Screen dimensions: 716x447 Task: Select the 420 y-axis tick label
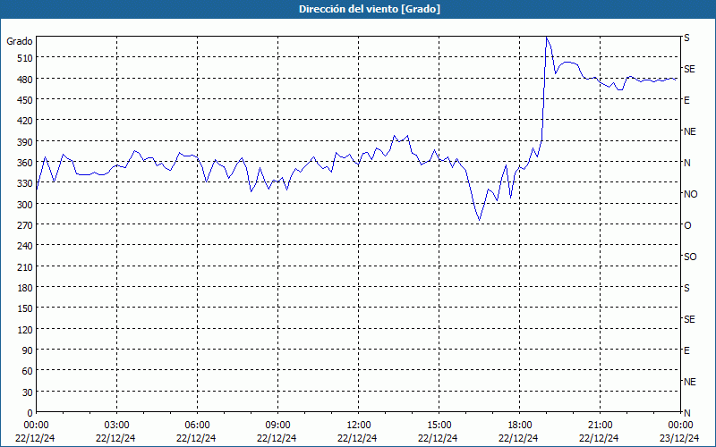click(24, 121)
